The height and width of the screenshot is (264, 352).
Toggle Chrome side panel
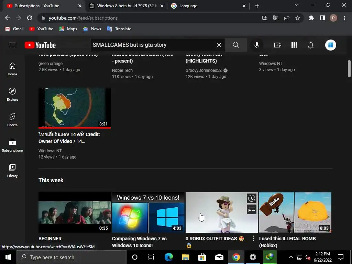[x=322, y=18]
